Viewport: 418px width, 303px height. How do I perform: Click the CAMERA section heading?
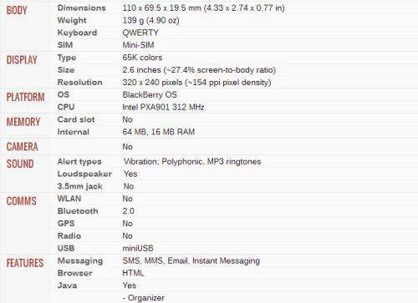pyautogui.click(x=23, y=147)
